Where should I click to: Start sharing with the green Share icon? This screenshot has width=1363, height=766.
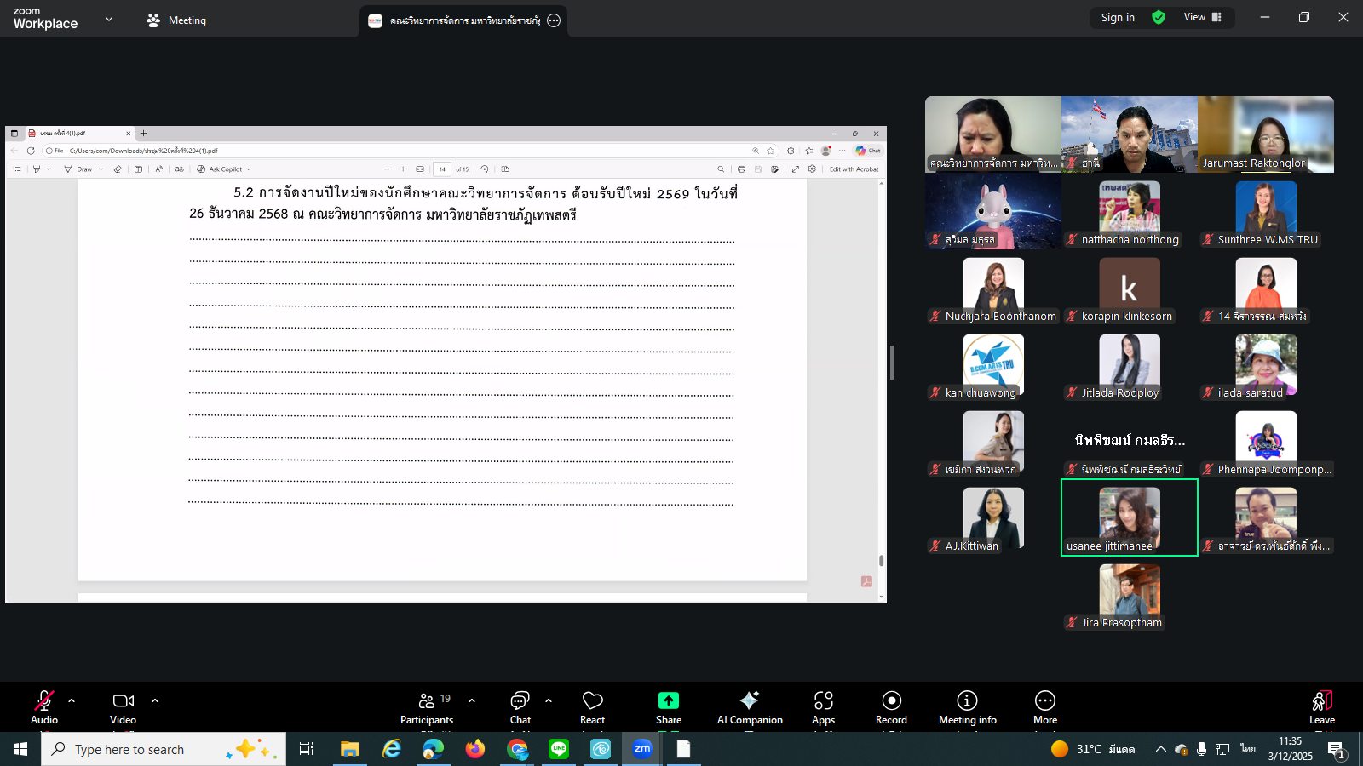coord(669,708)
